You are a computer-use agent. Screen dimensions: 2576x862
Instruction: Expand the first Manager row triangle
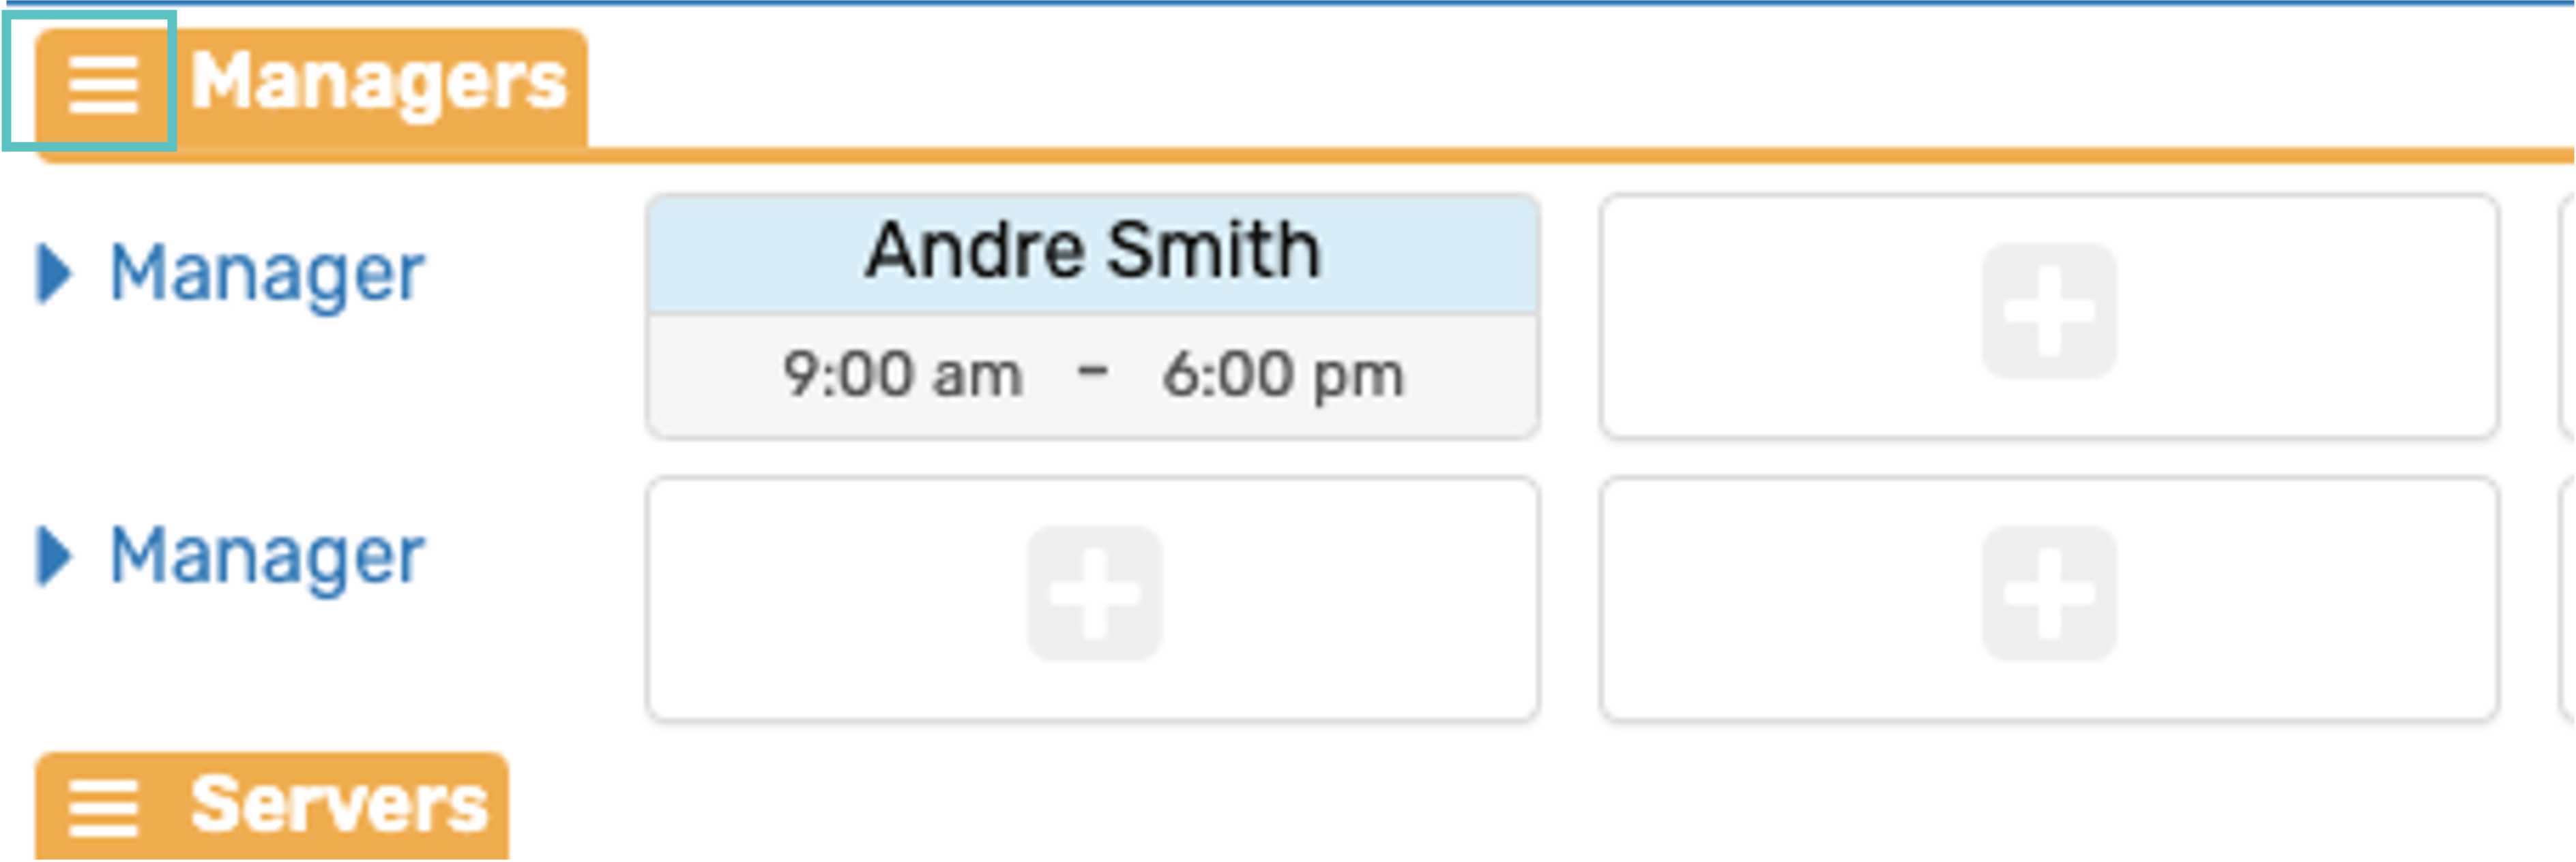click(54, 273)
